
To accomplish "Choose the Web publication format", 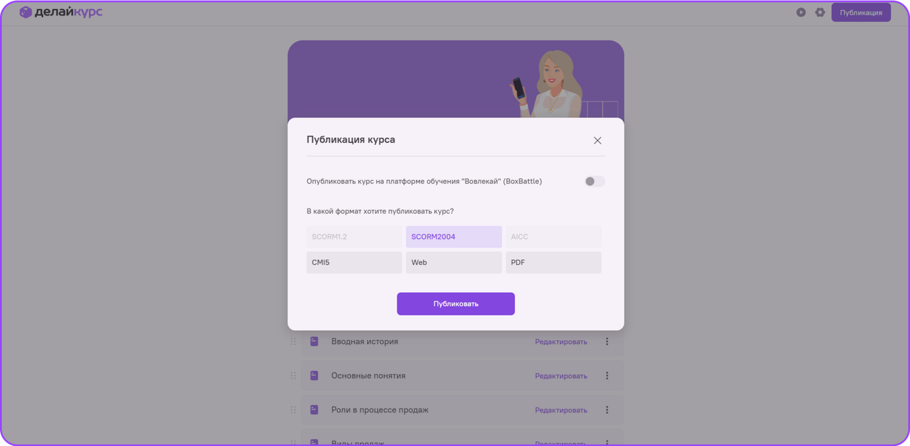I will pos(454,263).
